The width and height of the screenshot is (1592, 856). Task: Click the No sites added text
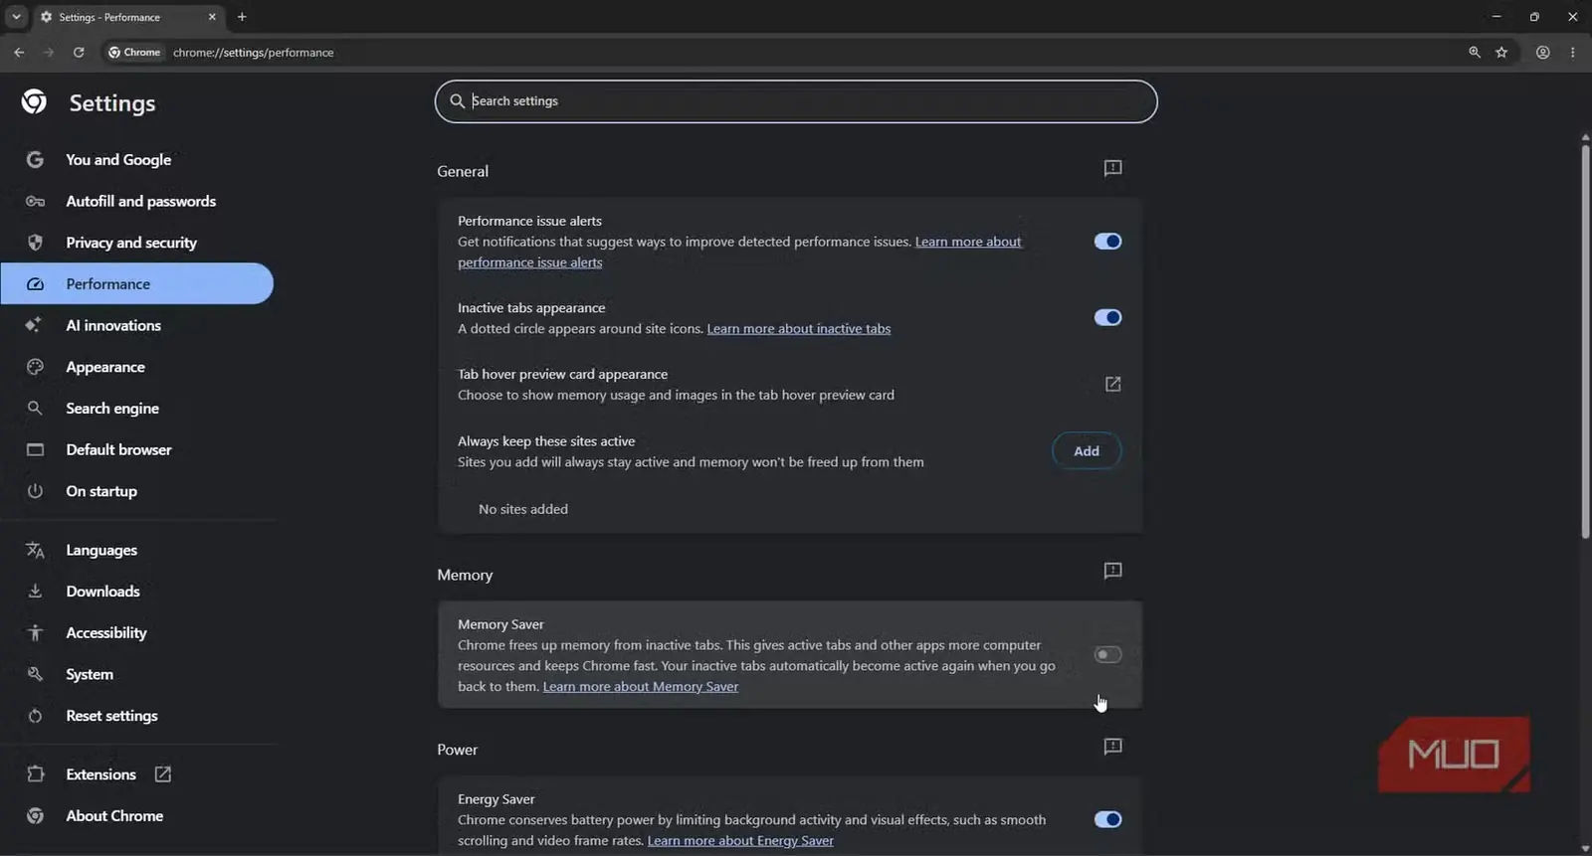[x=523, y=509]
